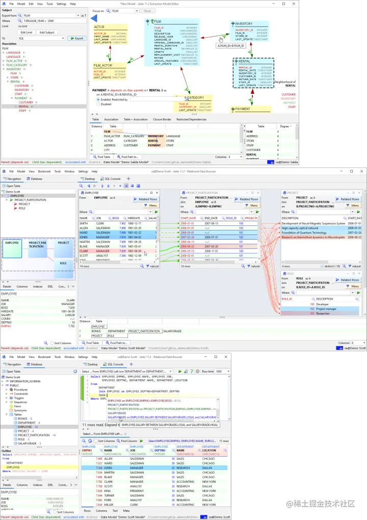
Task: Click the Menu button in the PROJECT_PARTICIPATION panel
Action: [x=252, y=205]
